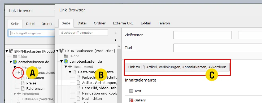262x103 pixels.
Task: Focus search field in front Link Browser
Action: (x=83, y=33)
